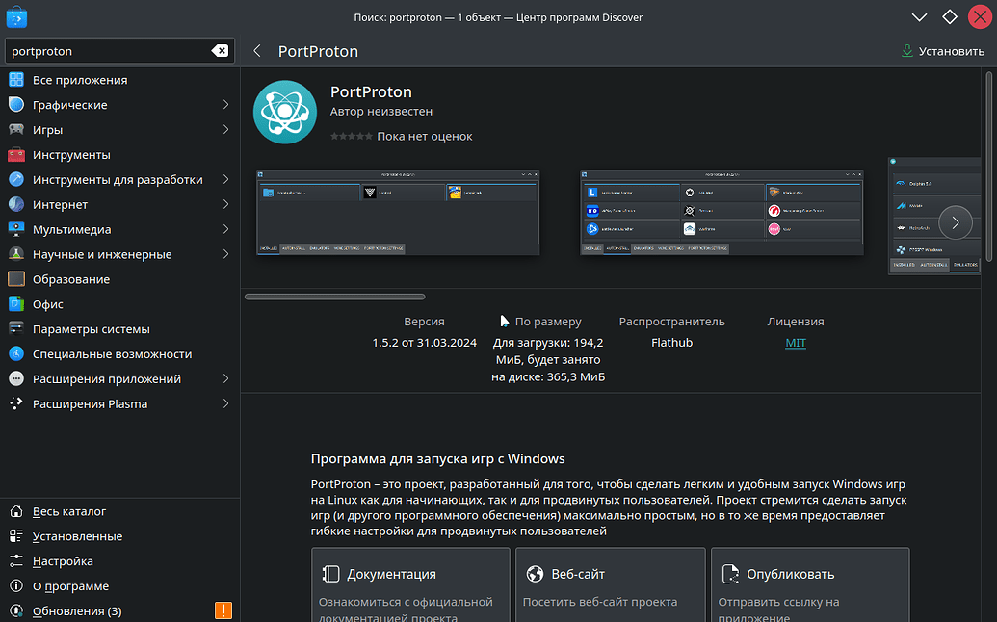Click the PortProton atom application icon
997x622 pixels.
click(x=285, y=112)
